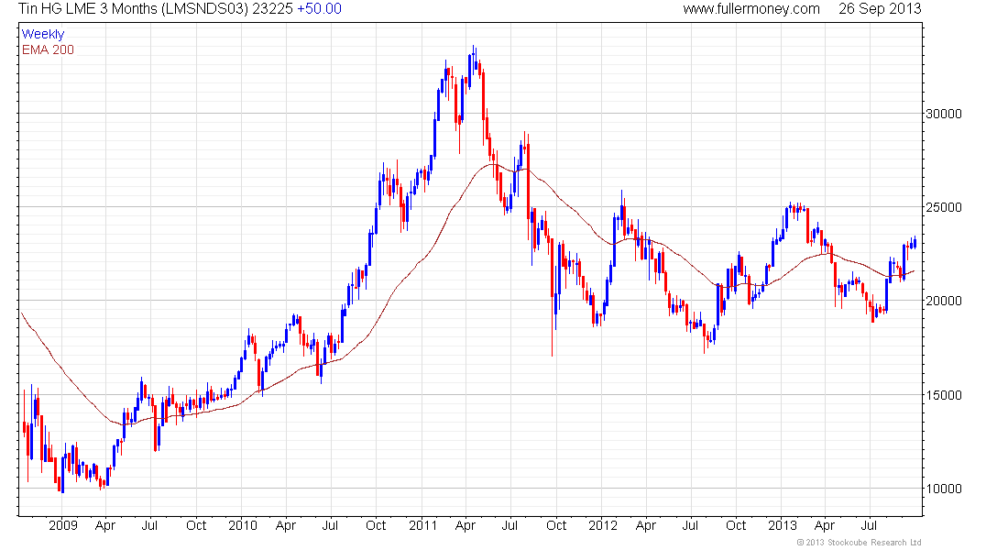Screen dimensions: 1008x550
Task: Click the '2011' time axis label
Action: pyautogui.click(x=423, y=525)
